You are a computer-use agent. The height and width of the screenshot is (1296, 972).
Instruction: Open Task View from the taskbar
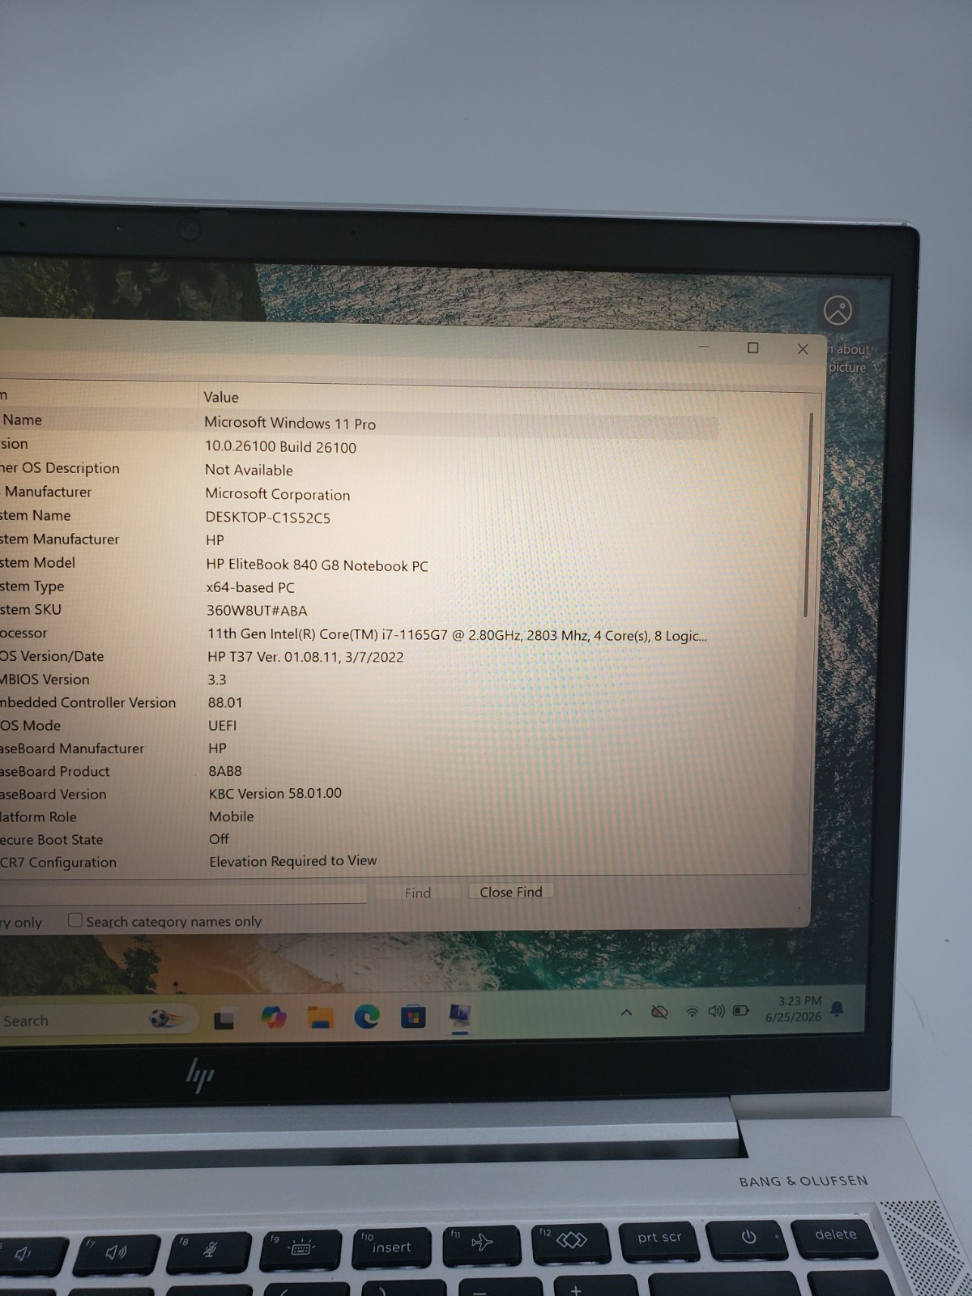click(224, 1020)
